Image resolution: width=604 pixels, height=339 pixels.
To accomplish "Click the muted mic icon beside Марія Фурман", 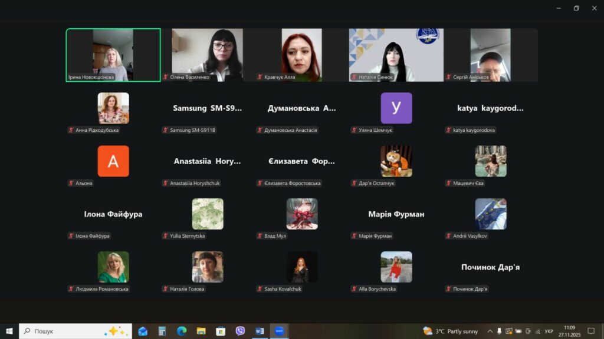I will point(354,236).
